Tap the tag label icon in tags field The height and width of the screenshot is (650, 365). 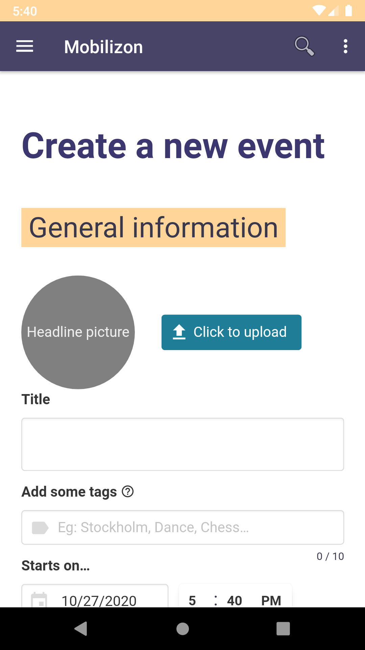click(x=40, y=527)
